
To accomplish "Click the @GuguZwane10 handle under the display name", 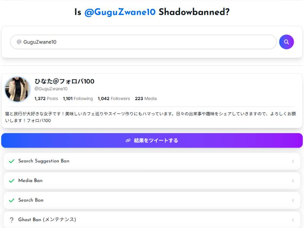I will (x=51, y=89).
